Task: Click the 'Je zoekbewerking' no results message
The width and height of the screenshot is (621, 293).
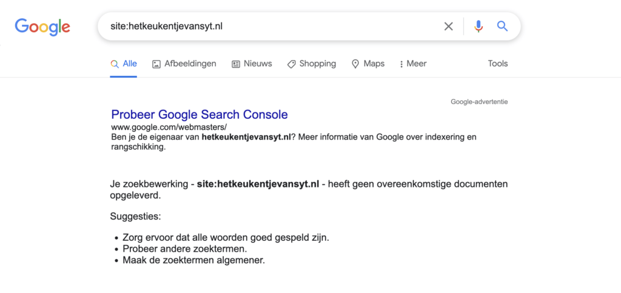Action: click(x=309, y=190)
